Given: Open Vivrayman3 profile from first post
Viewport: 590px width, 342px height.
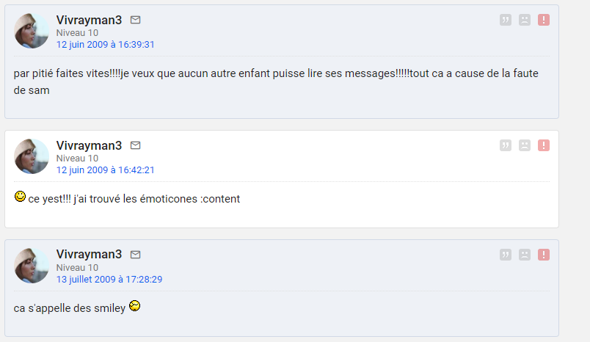Looking at the screenshot, I should 89,20.
